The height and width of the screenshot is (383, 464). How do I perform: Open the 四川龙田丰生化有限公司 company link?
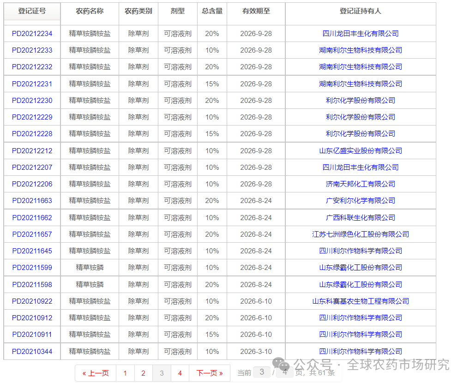[360, 33]
